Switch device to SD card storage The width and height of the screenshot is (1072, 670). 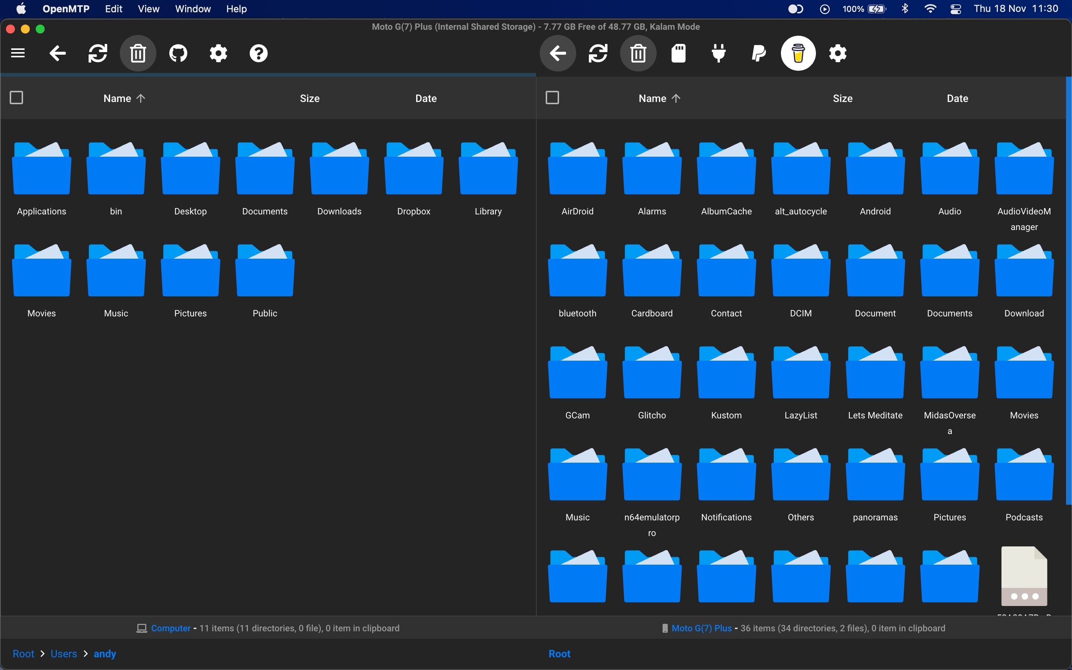678,53
